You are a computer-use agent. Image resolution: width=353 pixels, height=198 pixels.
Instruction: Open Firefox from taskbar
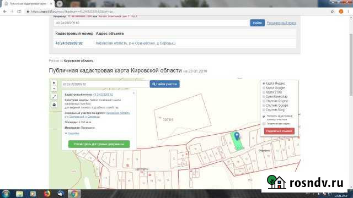(47, 194)
